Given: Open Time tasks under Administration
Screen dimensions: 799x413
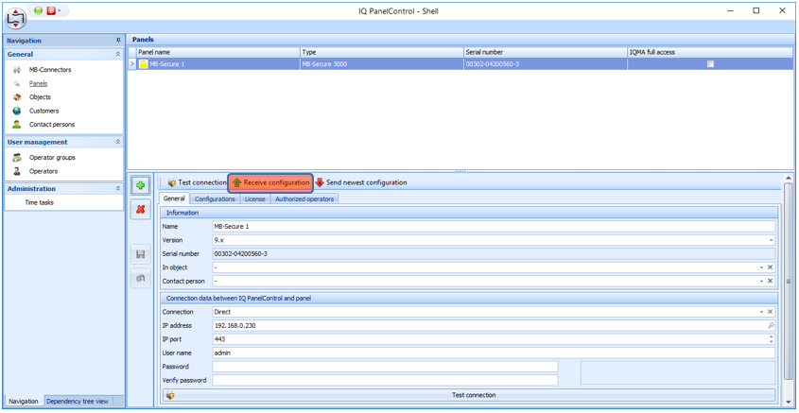Looking at the screenshot, I should point(39,202).
